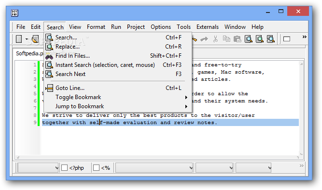
Task: Open the New file dropdown arrow
Action: pyautogui.click(x=27, y=39)
